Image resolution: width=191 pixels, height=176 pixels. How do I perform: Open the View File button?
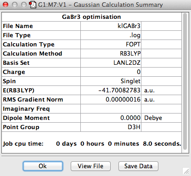click(x=90, y=166)
